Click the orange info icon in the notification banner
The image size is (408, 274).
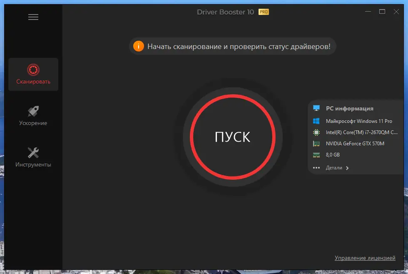click(139, 46)
